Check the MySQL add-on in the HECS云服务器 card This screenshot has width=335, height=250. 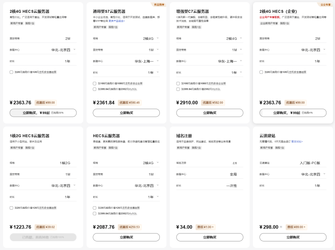tap(95, 214)
